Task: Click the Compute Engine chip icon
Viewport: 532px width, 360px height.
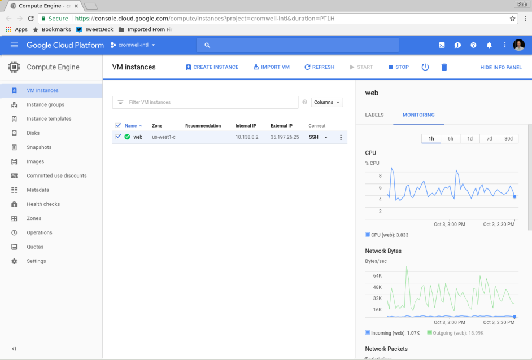Action: tap(14, 67)
